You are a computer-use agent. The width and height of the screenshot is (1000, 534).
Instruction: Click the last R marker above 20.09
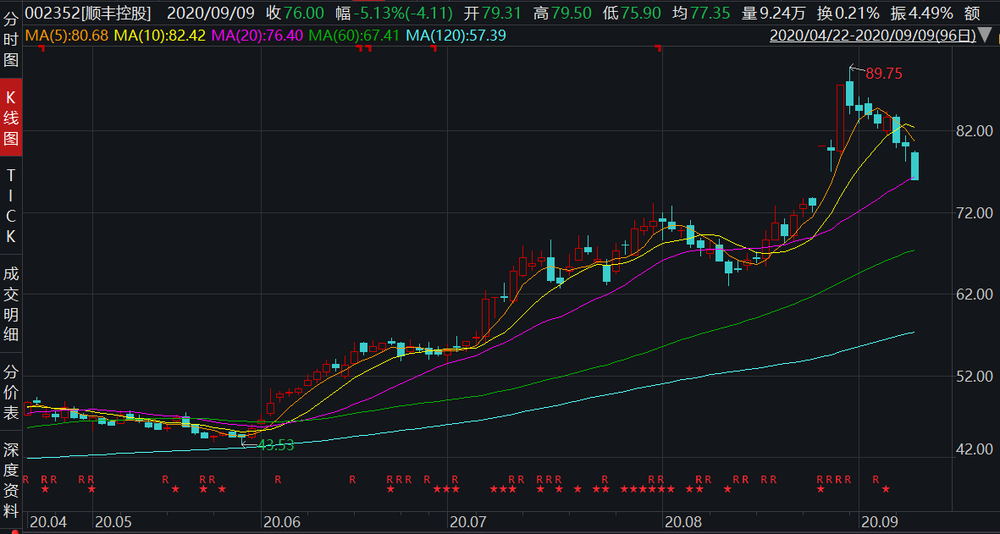pyautogui.click(x=876, y=480)
